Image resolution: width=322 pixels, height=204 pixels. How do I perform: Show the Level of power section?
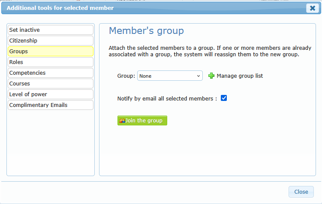(51, 94)
